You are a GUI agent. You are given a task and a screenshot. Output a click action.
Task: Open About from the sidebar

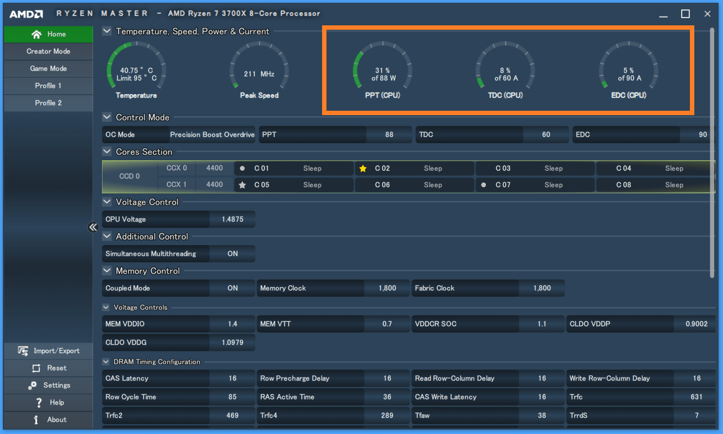pyautogui.click(x=49, y=420)
